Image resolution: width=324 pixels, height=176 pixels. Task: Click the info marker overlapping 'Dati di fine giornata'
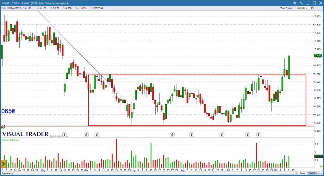click(x=65, y=135)
